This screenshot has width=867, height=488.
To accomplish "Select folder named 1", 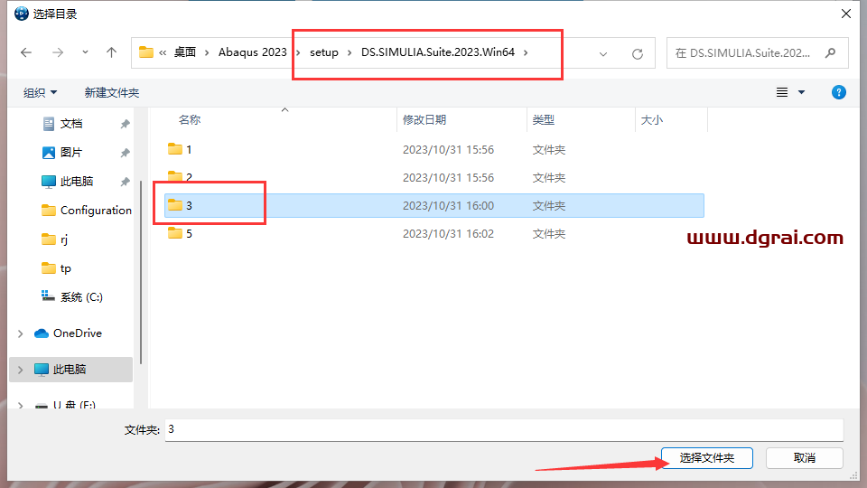I will pos(189,149).
